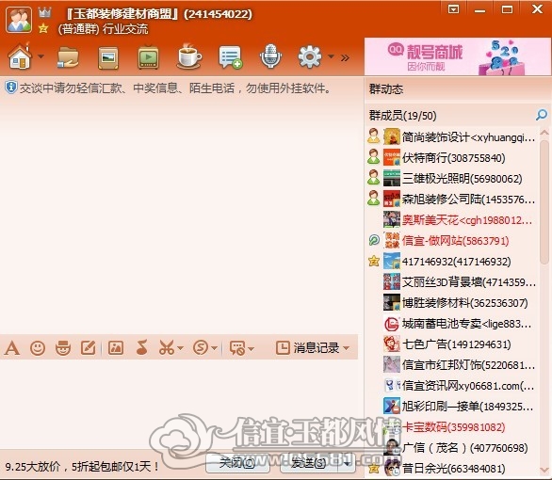
Task: Select member 简尚装饰设计
Action: 452,136
